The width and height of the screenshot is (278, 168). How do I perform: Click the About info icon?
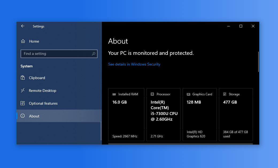coord(23,116)
